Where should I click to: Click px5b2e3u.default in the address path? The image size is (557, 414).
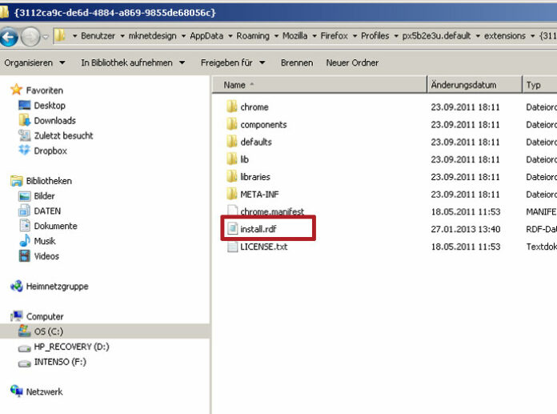[436, 36]
